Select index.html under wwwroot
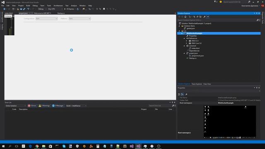265x149 pixels. 195,48
